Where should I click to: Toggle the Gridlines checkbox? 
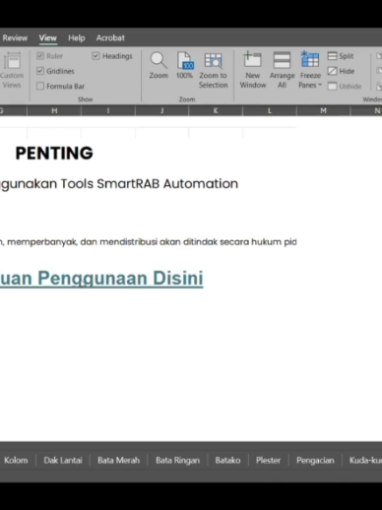point(40,71)
